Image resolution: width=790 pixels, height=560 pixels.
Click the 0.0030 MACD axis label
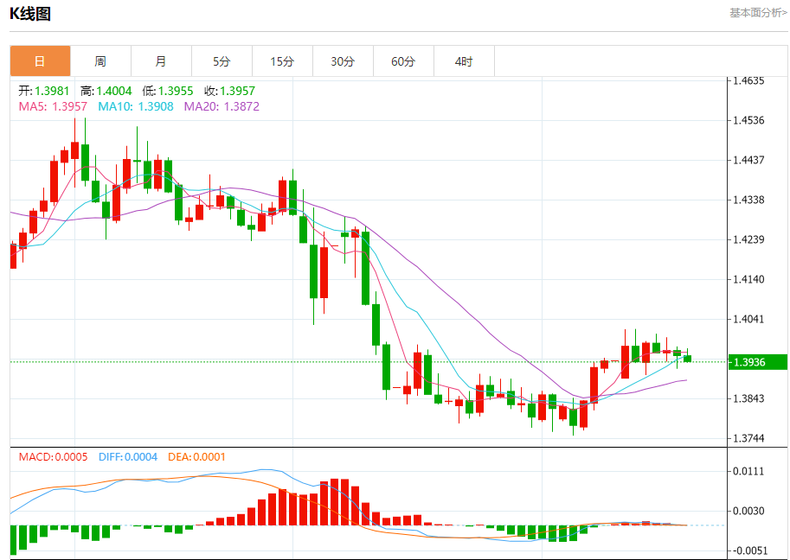pos(748,512)
